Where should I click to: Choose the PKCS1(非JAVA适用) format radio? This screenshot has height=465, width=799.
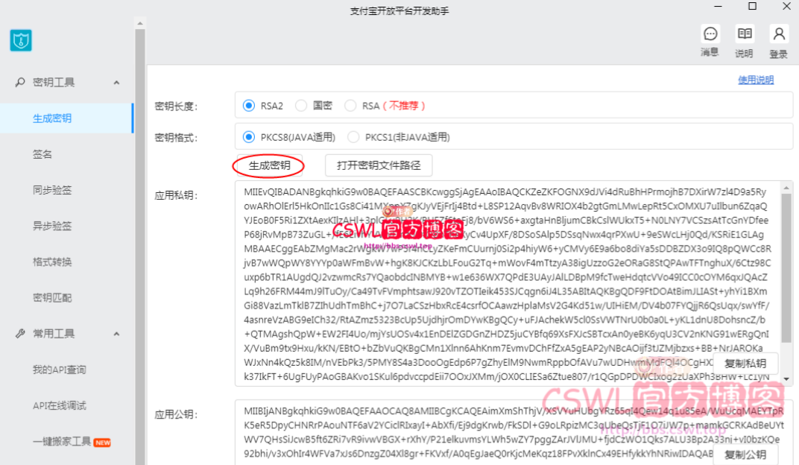(x=353, y=137)
